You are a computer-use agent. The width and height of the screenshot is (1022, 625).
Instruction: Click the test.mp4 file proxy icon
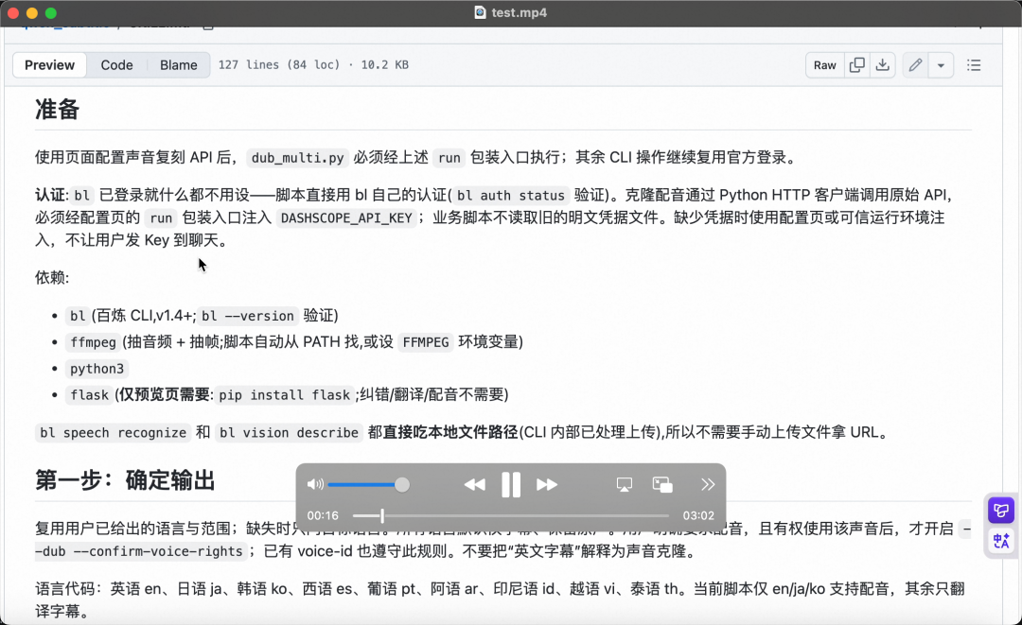(x=481, y=12)
